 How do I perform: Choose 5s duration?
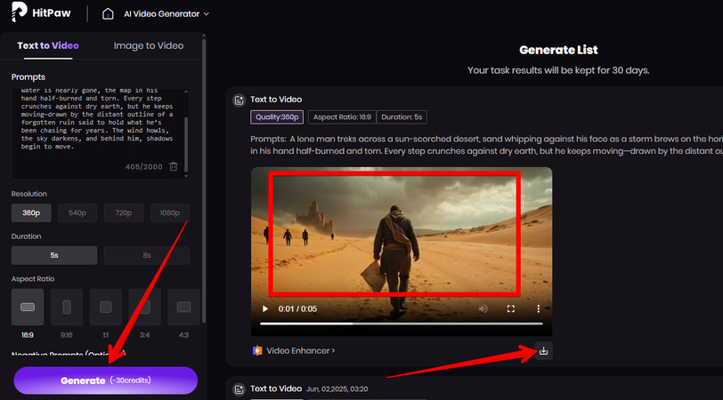pyautogui.click(x=54, y=255)
